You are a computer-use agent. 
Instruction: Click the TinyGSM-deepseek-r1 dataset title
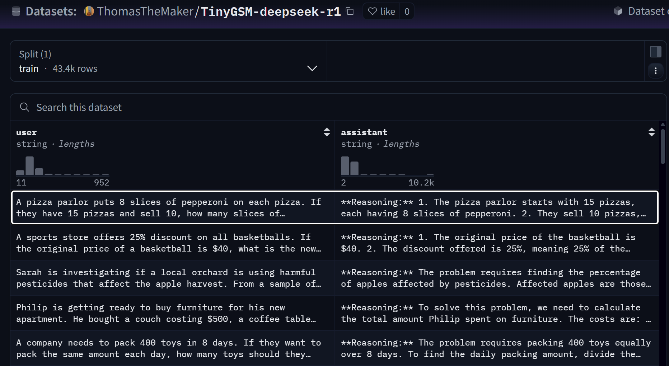tap(271, 11)
